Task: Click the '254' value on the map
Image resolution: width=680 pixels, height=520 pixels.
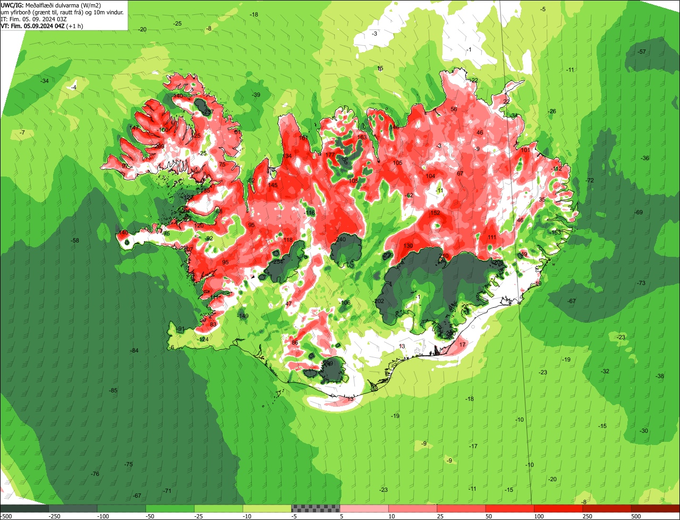Action: [278, 262]
